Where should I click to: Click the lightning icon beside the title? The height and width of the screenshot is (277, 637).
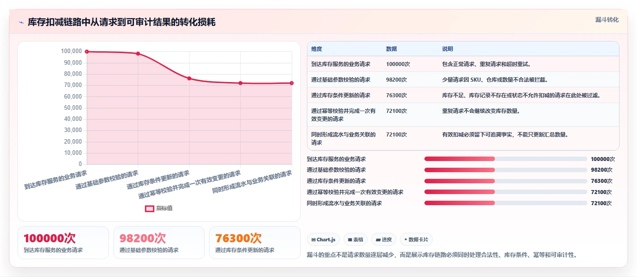21,22
